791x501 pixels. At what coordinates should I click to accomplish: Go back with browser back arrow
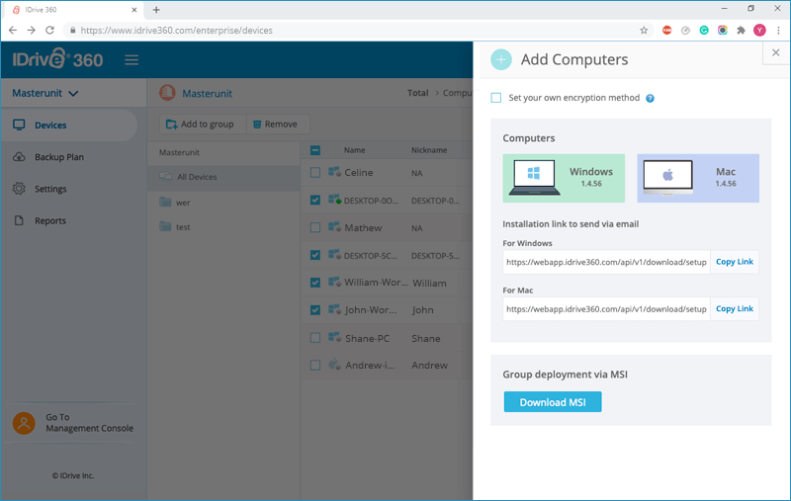(x=13, y=31)
